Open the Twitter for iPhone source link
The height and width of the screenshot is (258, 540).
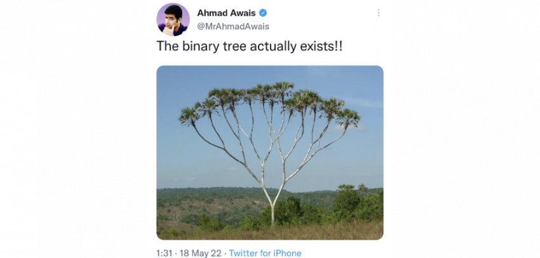coord(265,253)
